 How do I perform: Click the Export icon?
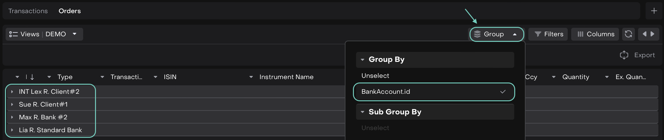click(x=624, y=55)
